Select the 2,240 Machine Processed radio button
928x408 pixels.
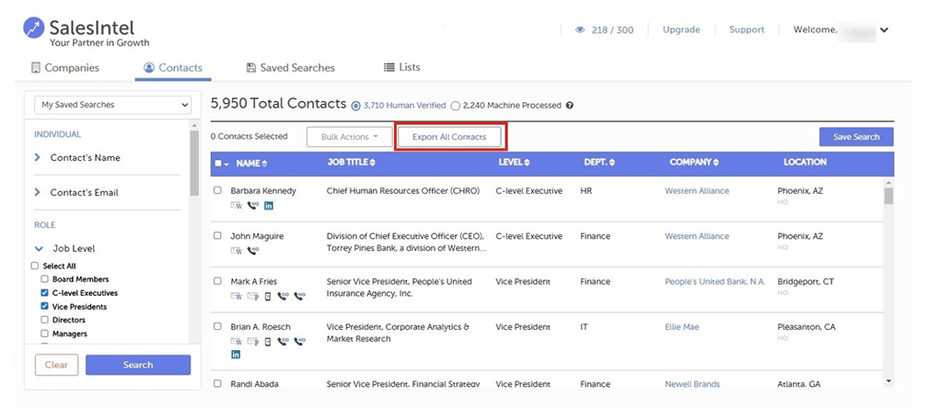[x=455, y=106]
